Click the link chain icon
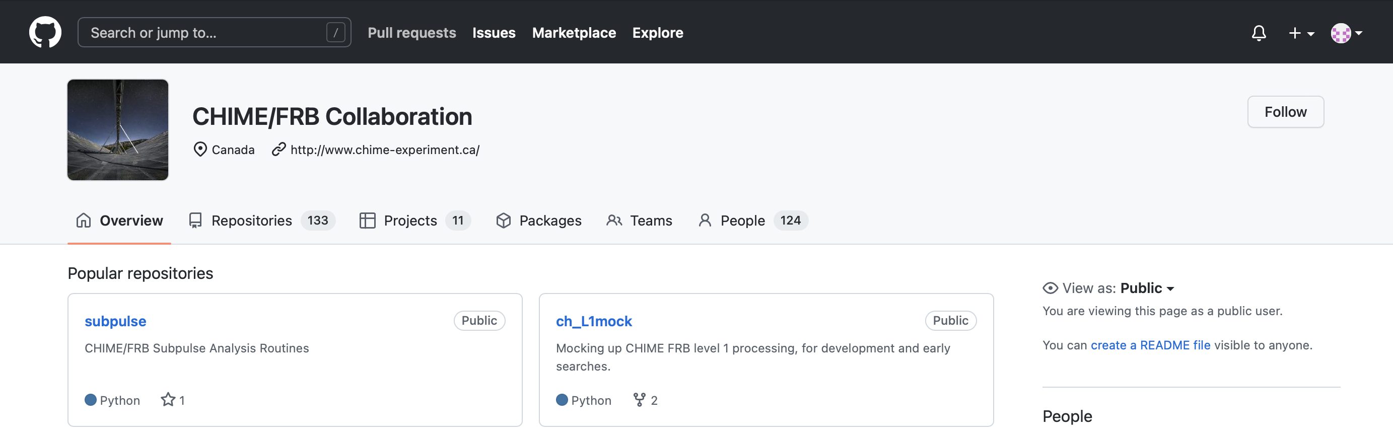 (x=278, y=149)
